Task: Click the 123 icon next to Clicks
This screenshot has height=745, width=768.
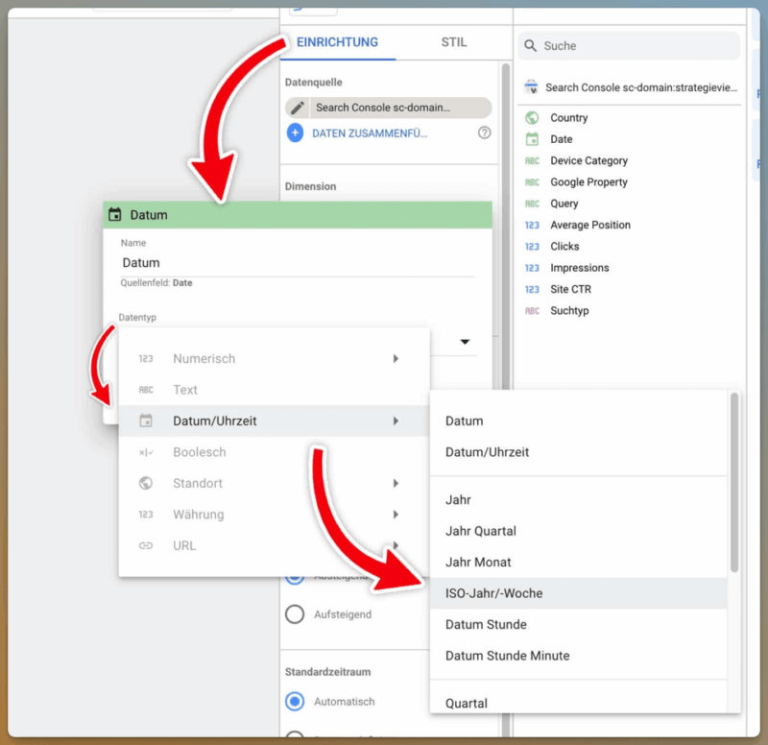Action: click(x=532, y=247)
